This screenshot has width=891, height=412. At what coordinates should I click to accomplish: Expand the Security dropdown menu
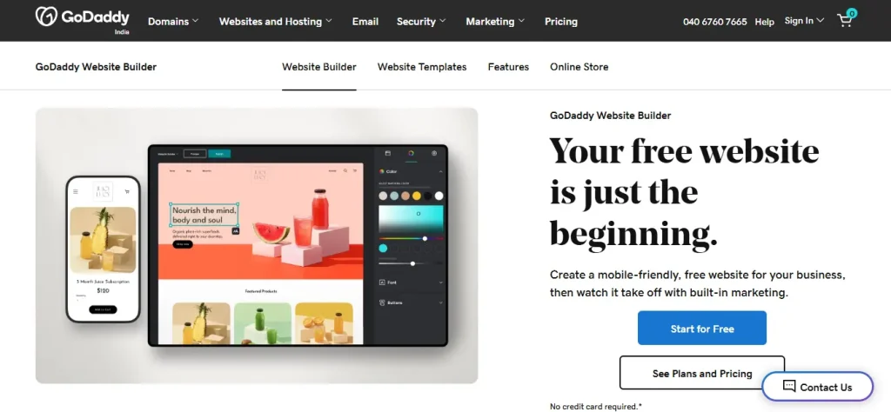[x=421, y=22]
